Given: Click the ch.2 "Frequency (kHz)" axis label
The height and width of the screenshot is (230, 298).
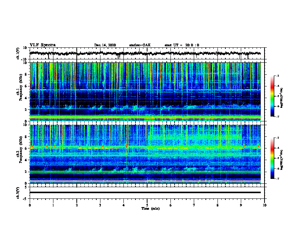Looking at the screenshot, I should 21,150.
